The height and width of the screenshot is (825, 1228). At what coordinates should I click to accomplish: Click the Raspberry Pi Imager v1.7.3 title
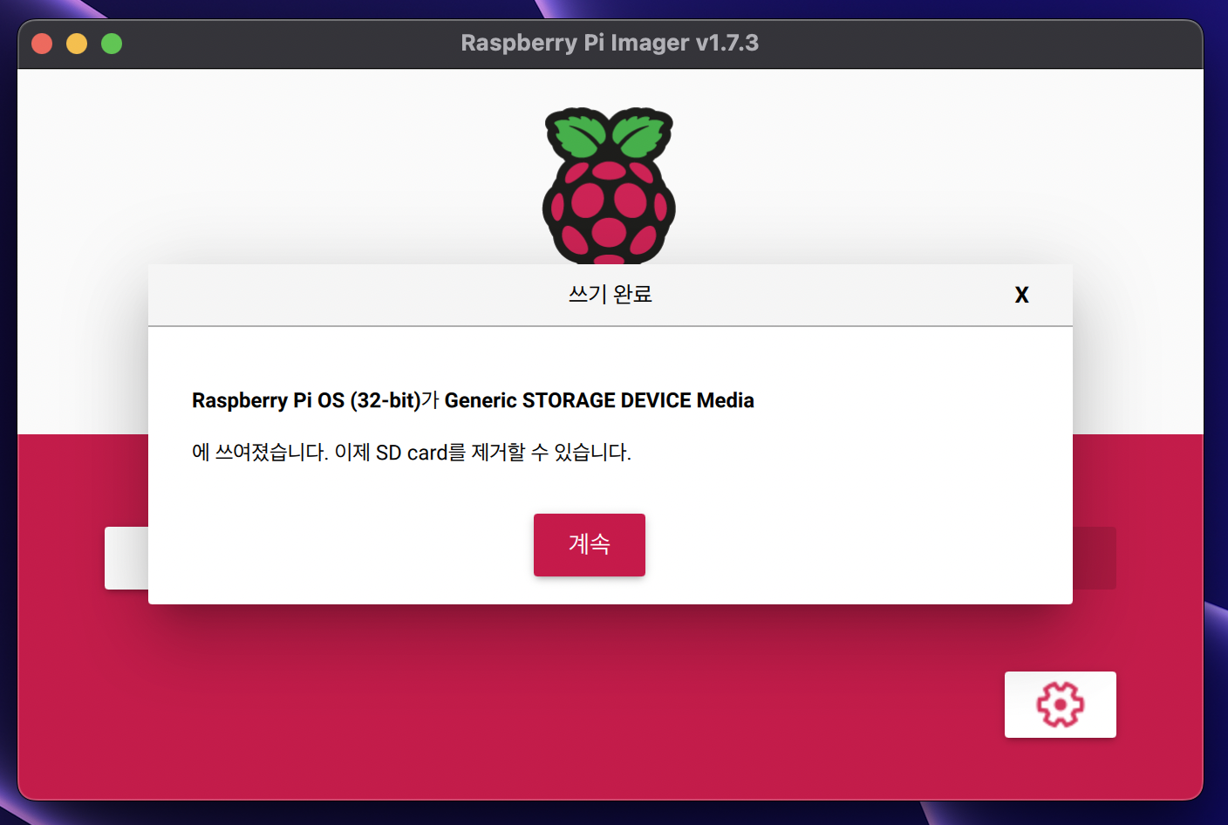click(x=610, y=43)
